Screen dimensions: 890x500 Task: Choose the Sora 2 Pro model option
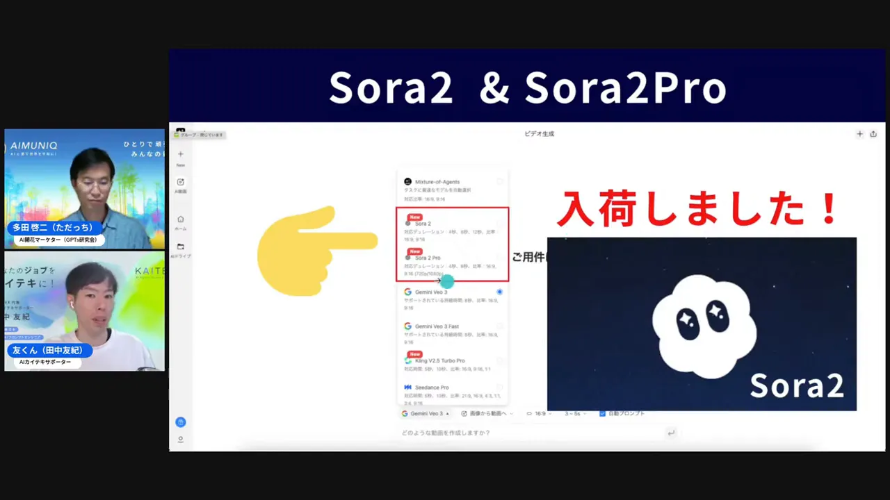[453, 262]
